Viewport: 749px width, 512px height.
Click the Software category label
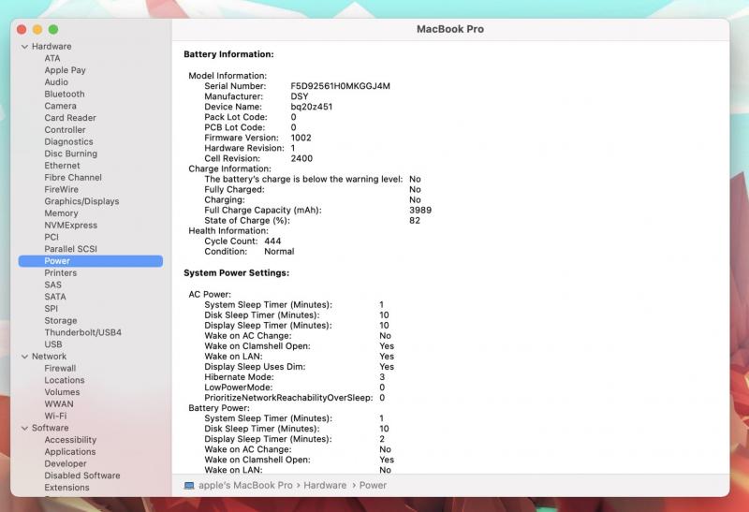[x=50, y=429]
